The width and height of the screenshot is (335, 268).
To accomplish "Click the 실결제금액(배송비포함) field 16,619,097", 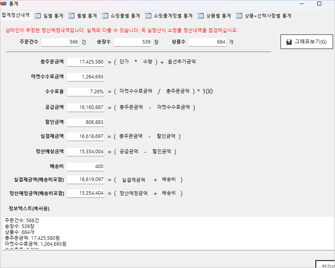I will coord(85,179).
